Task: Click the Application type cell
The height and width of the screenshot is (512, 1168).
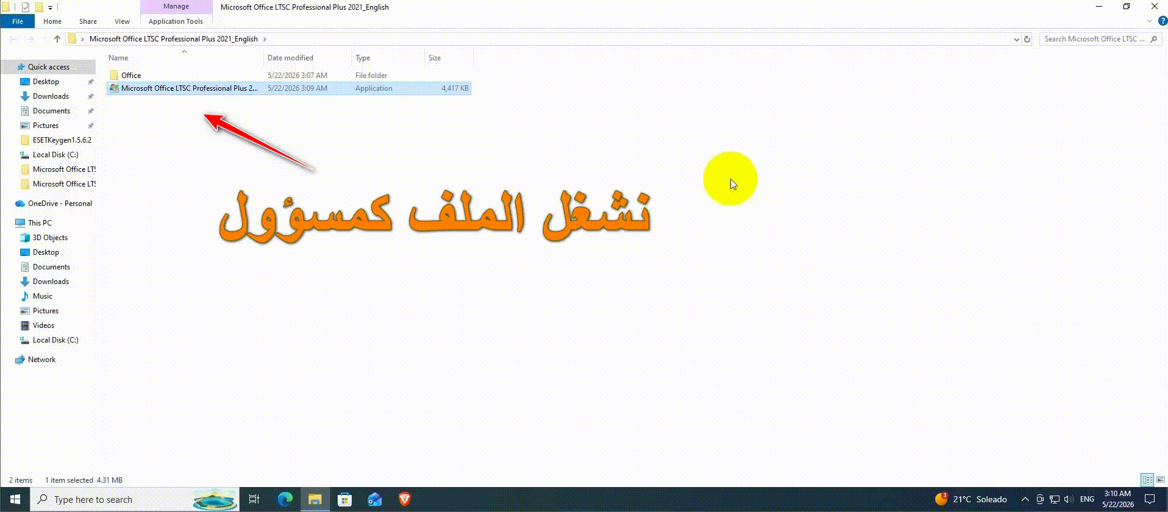Action: pyautogui.click(x=374, y=88)
